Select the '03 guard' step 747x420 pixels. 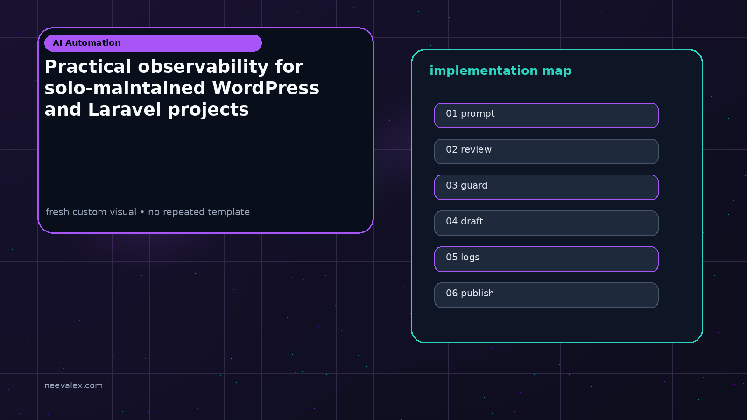[546, 187]
